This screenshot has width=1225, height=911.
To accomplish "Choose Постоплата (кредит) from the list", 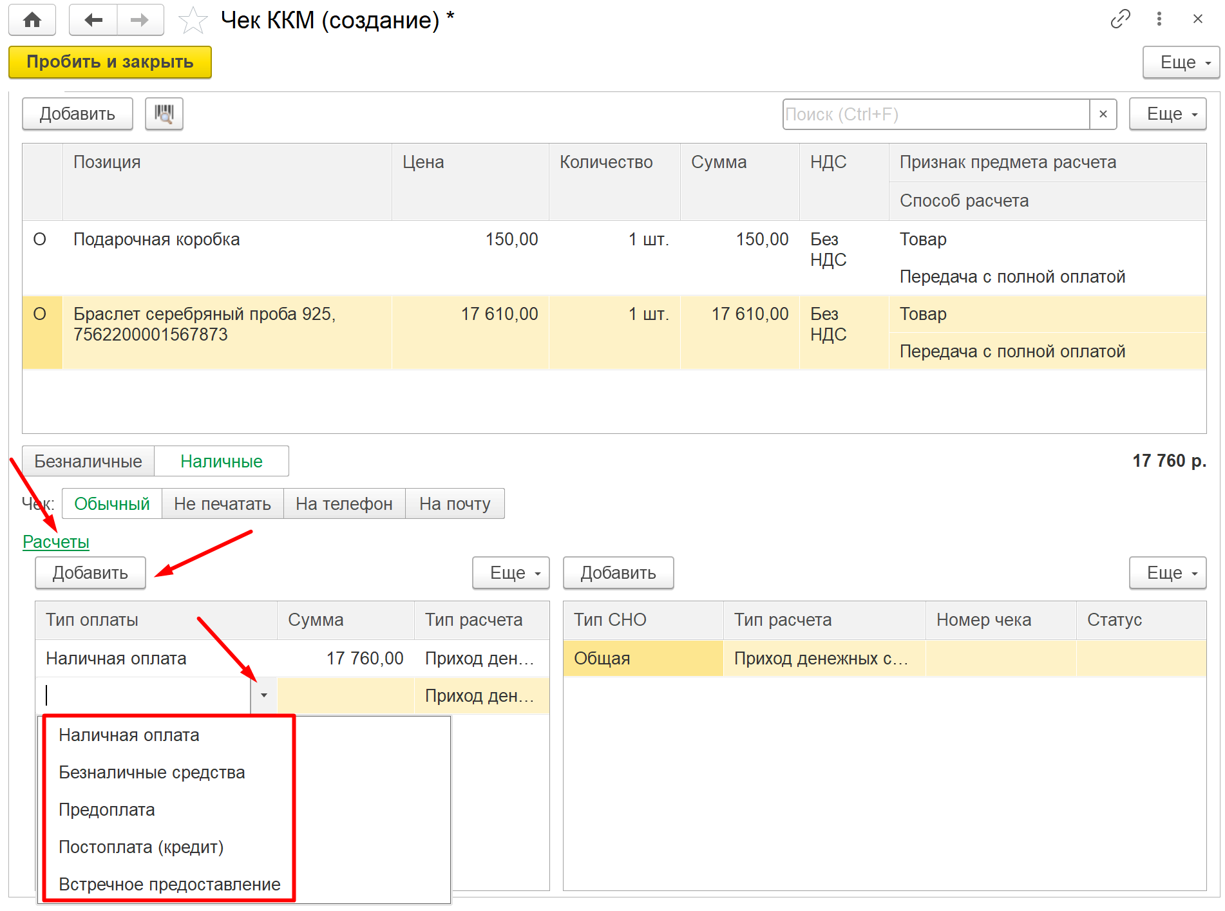I will (141, 847).
